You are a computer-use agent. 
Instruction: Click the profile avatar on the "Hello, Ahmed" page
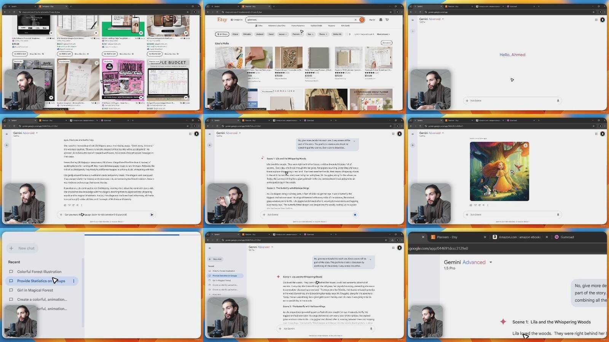pos(603,20)
